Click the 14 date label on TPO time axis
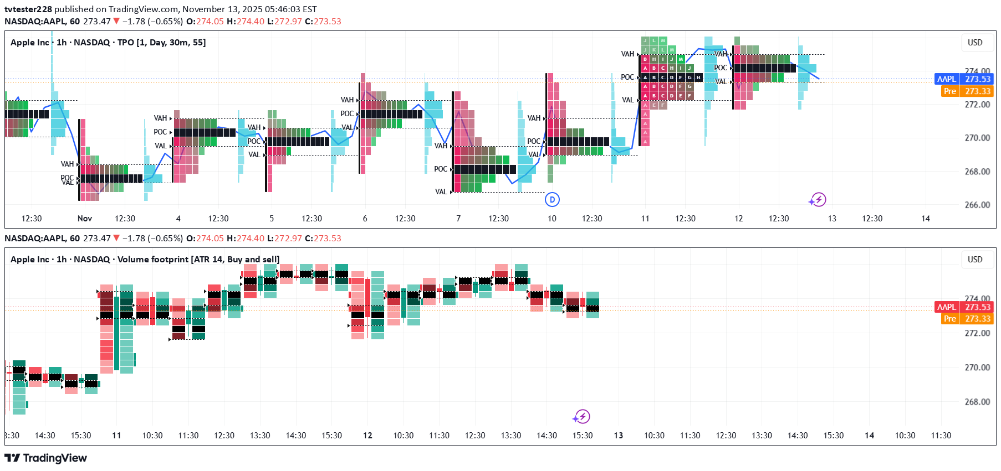 pyautogui.click(x=925, y=219)
